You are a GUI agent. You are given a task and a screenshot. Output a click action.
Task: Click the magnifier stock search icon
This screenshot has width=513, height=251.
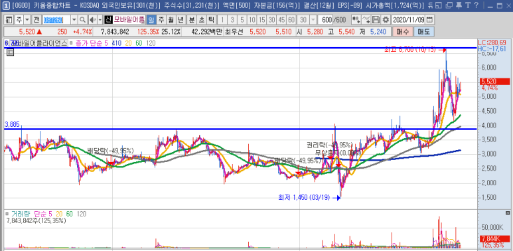pyautogui.click(x=83, y=20)
